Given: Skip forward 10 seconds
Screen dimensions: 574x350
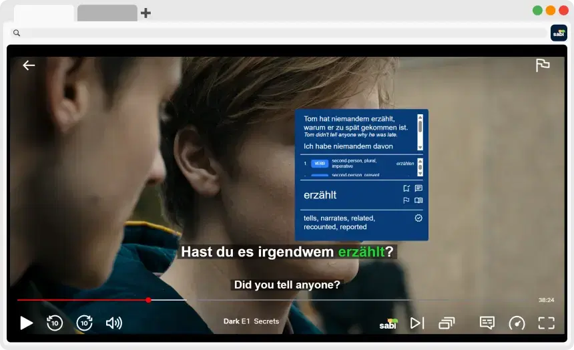Looking at the screenshot, I should point(84,323).
